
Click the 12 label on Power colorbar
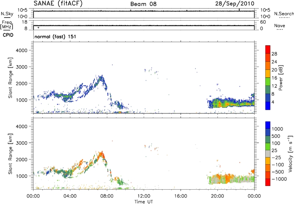click(x=274, y=86)
